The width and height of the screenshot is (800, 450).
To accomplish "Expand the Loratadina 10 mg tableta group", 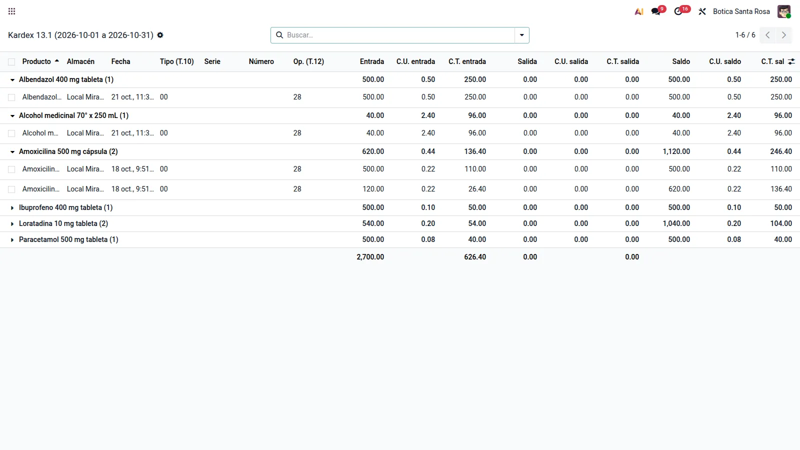I will 12,223.
